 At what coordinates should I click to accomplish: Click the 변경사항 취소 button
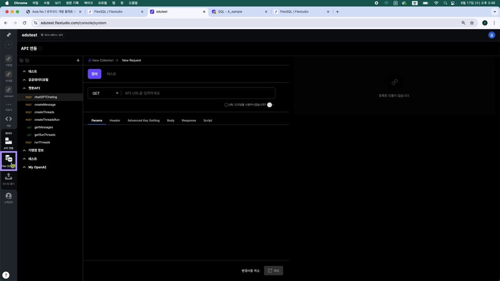[251, 271]
